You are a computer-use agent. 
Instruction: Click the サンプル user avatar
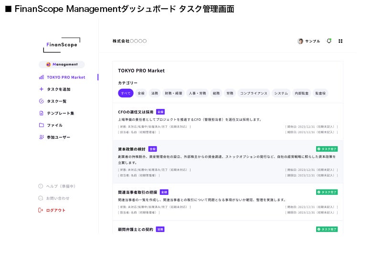[300, 41]
